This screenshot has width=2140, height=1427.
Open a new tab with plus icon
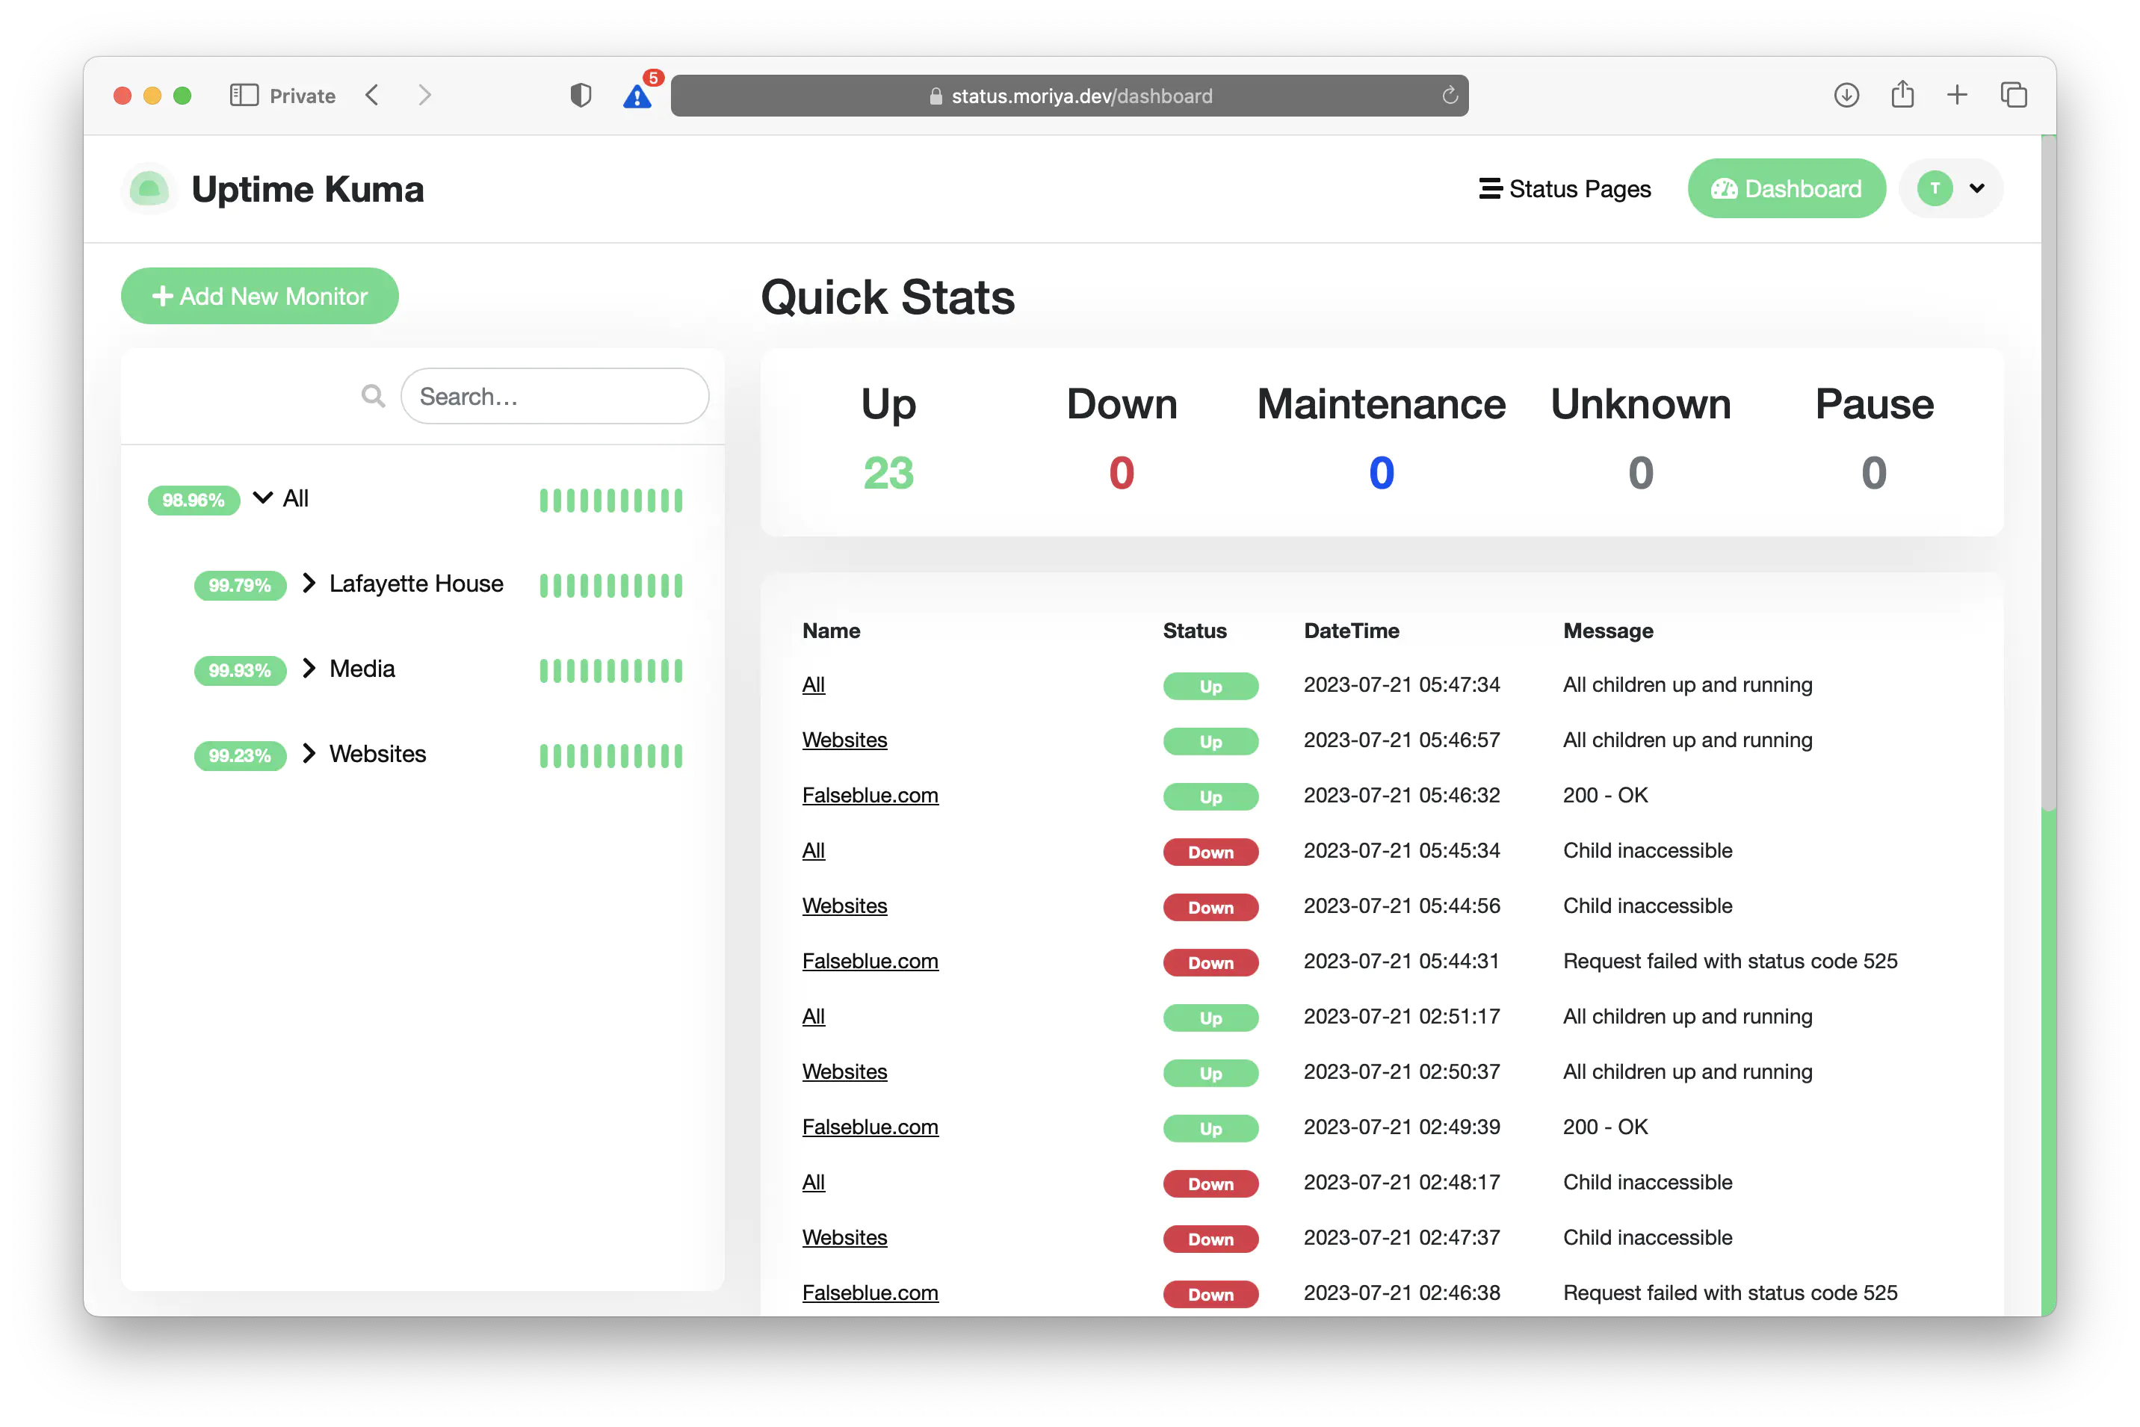pyautogui.click(x=1957, y=96)
